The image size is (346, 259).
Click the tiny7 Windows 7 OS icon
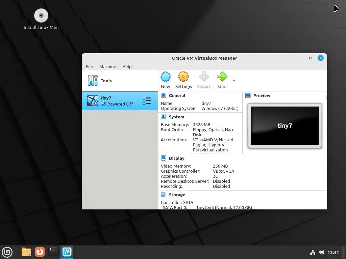pyautogui.click(x=93, y=101)
